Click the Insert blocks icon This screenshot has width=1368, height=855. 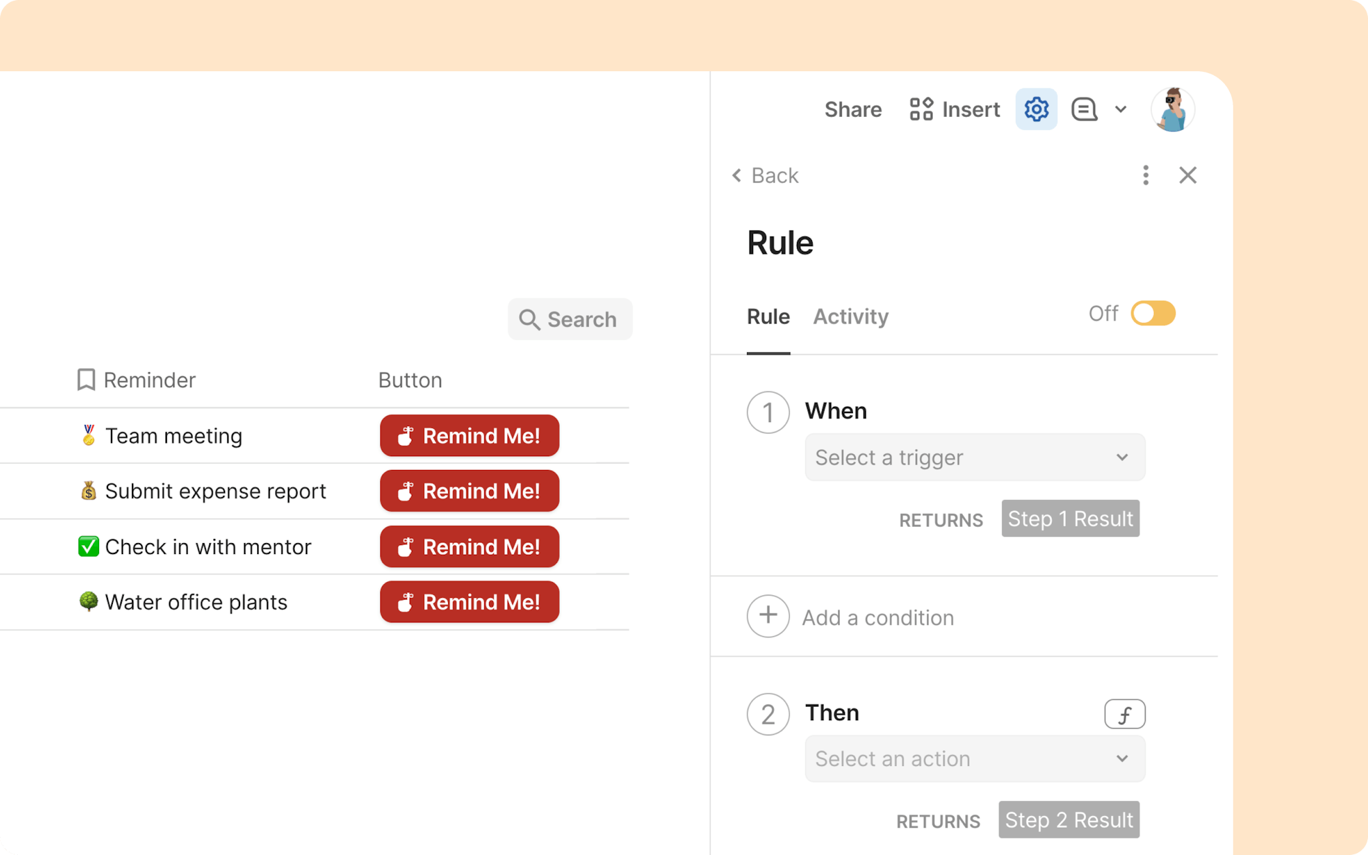click(921, 109)
